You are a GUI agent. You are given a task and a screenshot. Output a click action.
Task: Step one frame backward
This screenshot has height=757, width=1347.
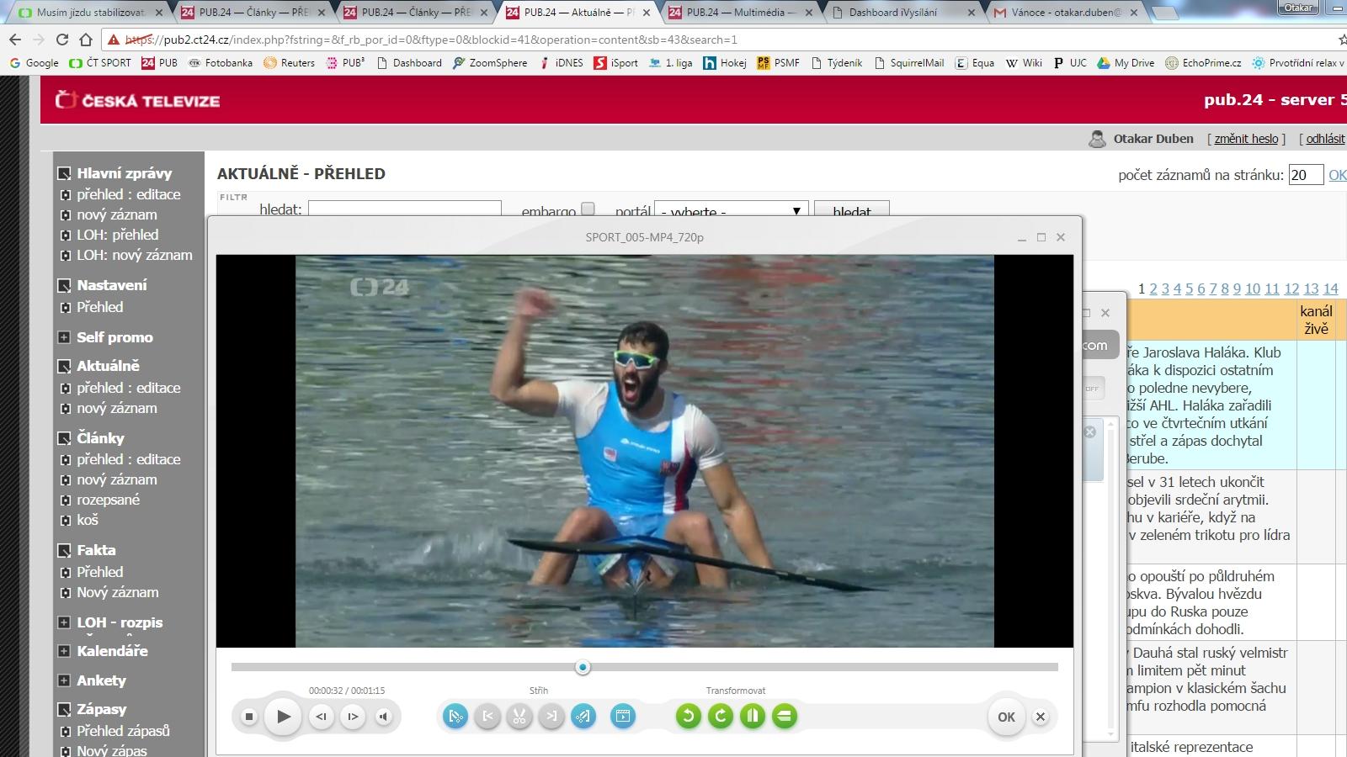click(x=321, y=717)
